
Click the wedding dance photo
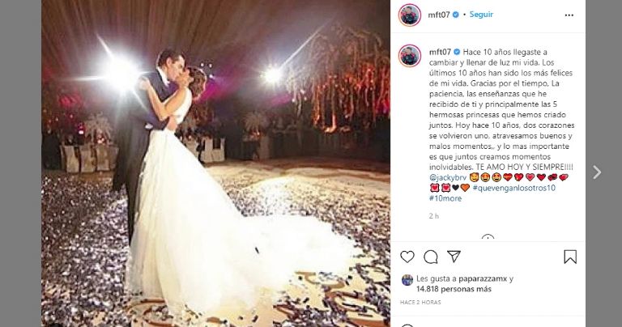pos(215,163)
